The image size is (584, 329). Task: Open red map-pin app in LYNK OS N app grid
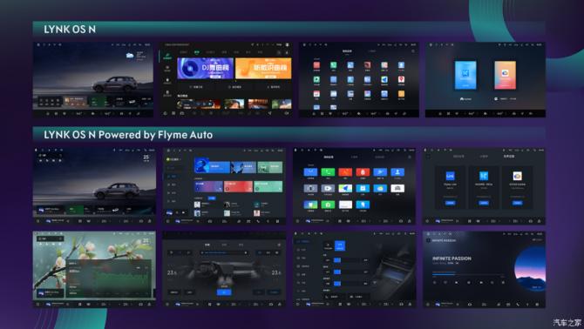[x=401, y=79]
